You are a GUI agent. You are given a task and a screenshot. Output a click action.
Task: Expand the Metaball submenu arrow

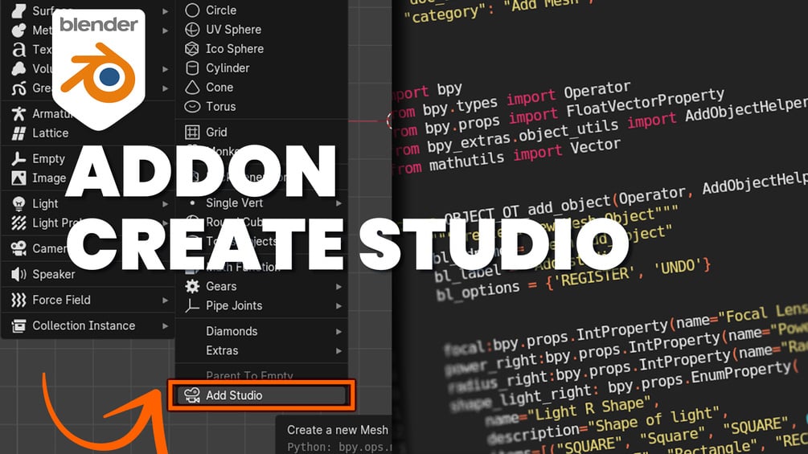(x=165, y=31)
